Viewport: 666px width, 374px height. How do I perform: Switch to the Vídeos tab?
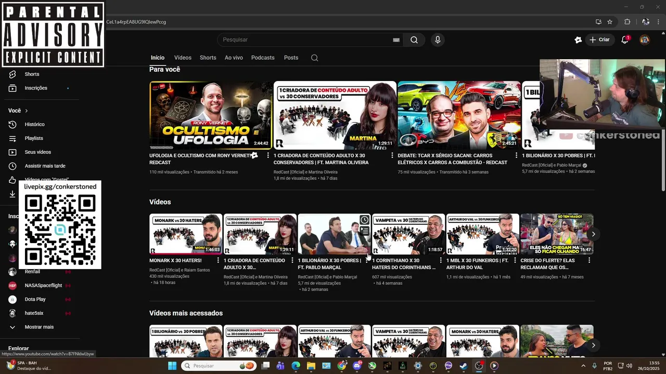[x=183, y=58]
